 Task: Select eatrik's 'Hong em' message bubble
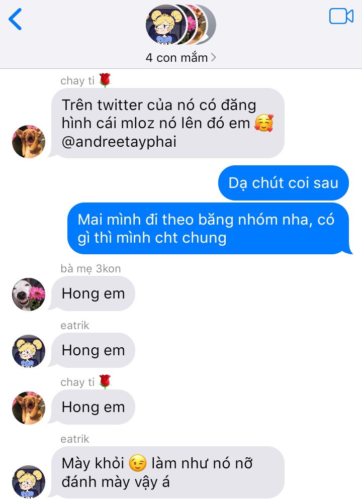[93, 350]
